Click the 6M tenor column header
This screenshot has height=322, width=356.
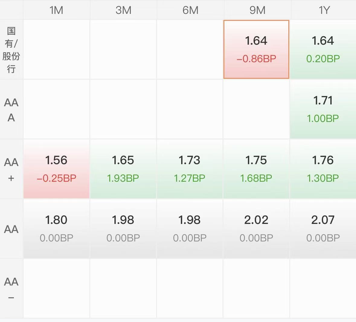(190, 10)
